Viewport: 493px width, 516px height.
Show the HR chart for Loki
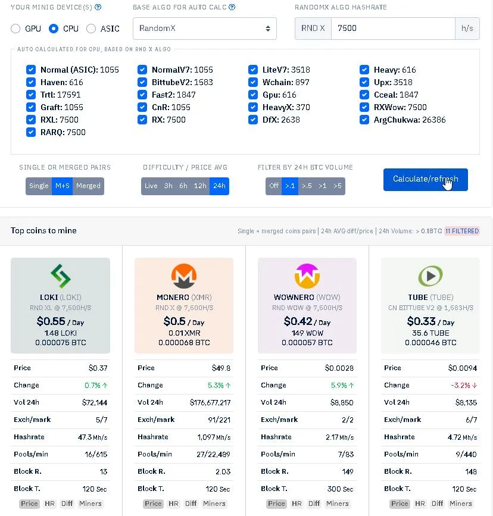click(50, 504)
